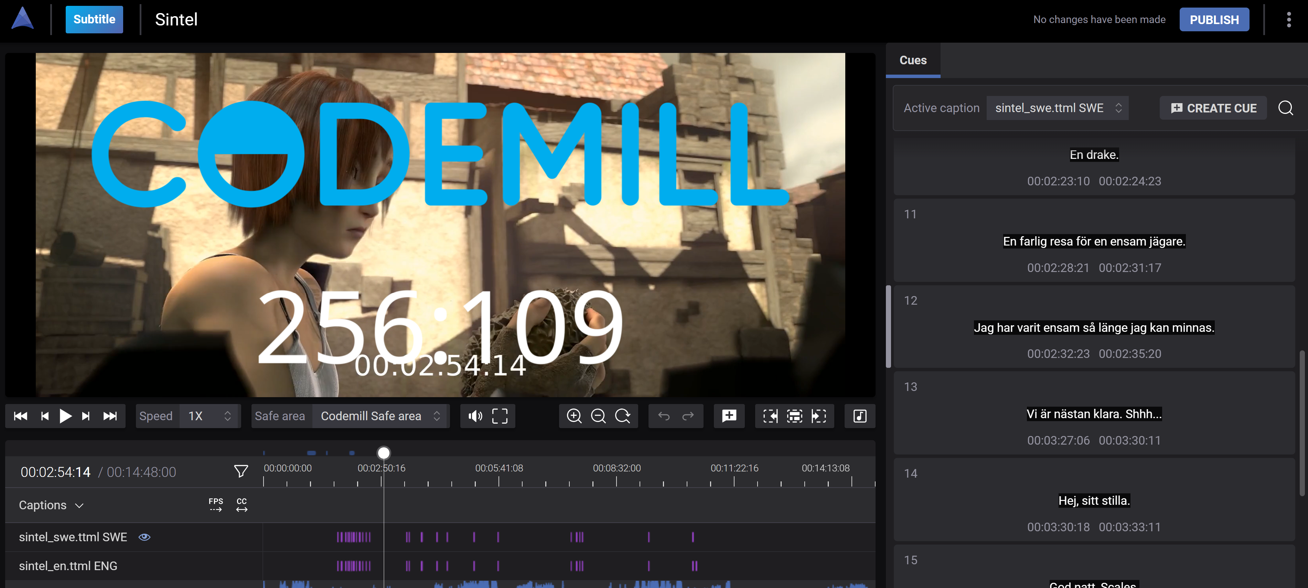This screenshot has height=588, width=1308.
Task: Edit end time 00:02:35:20
Action: pyautogui.click(x=1130, y=353)
